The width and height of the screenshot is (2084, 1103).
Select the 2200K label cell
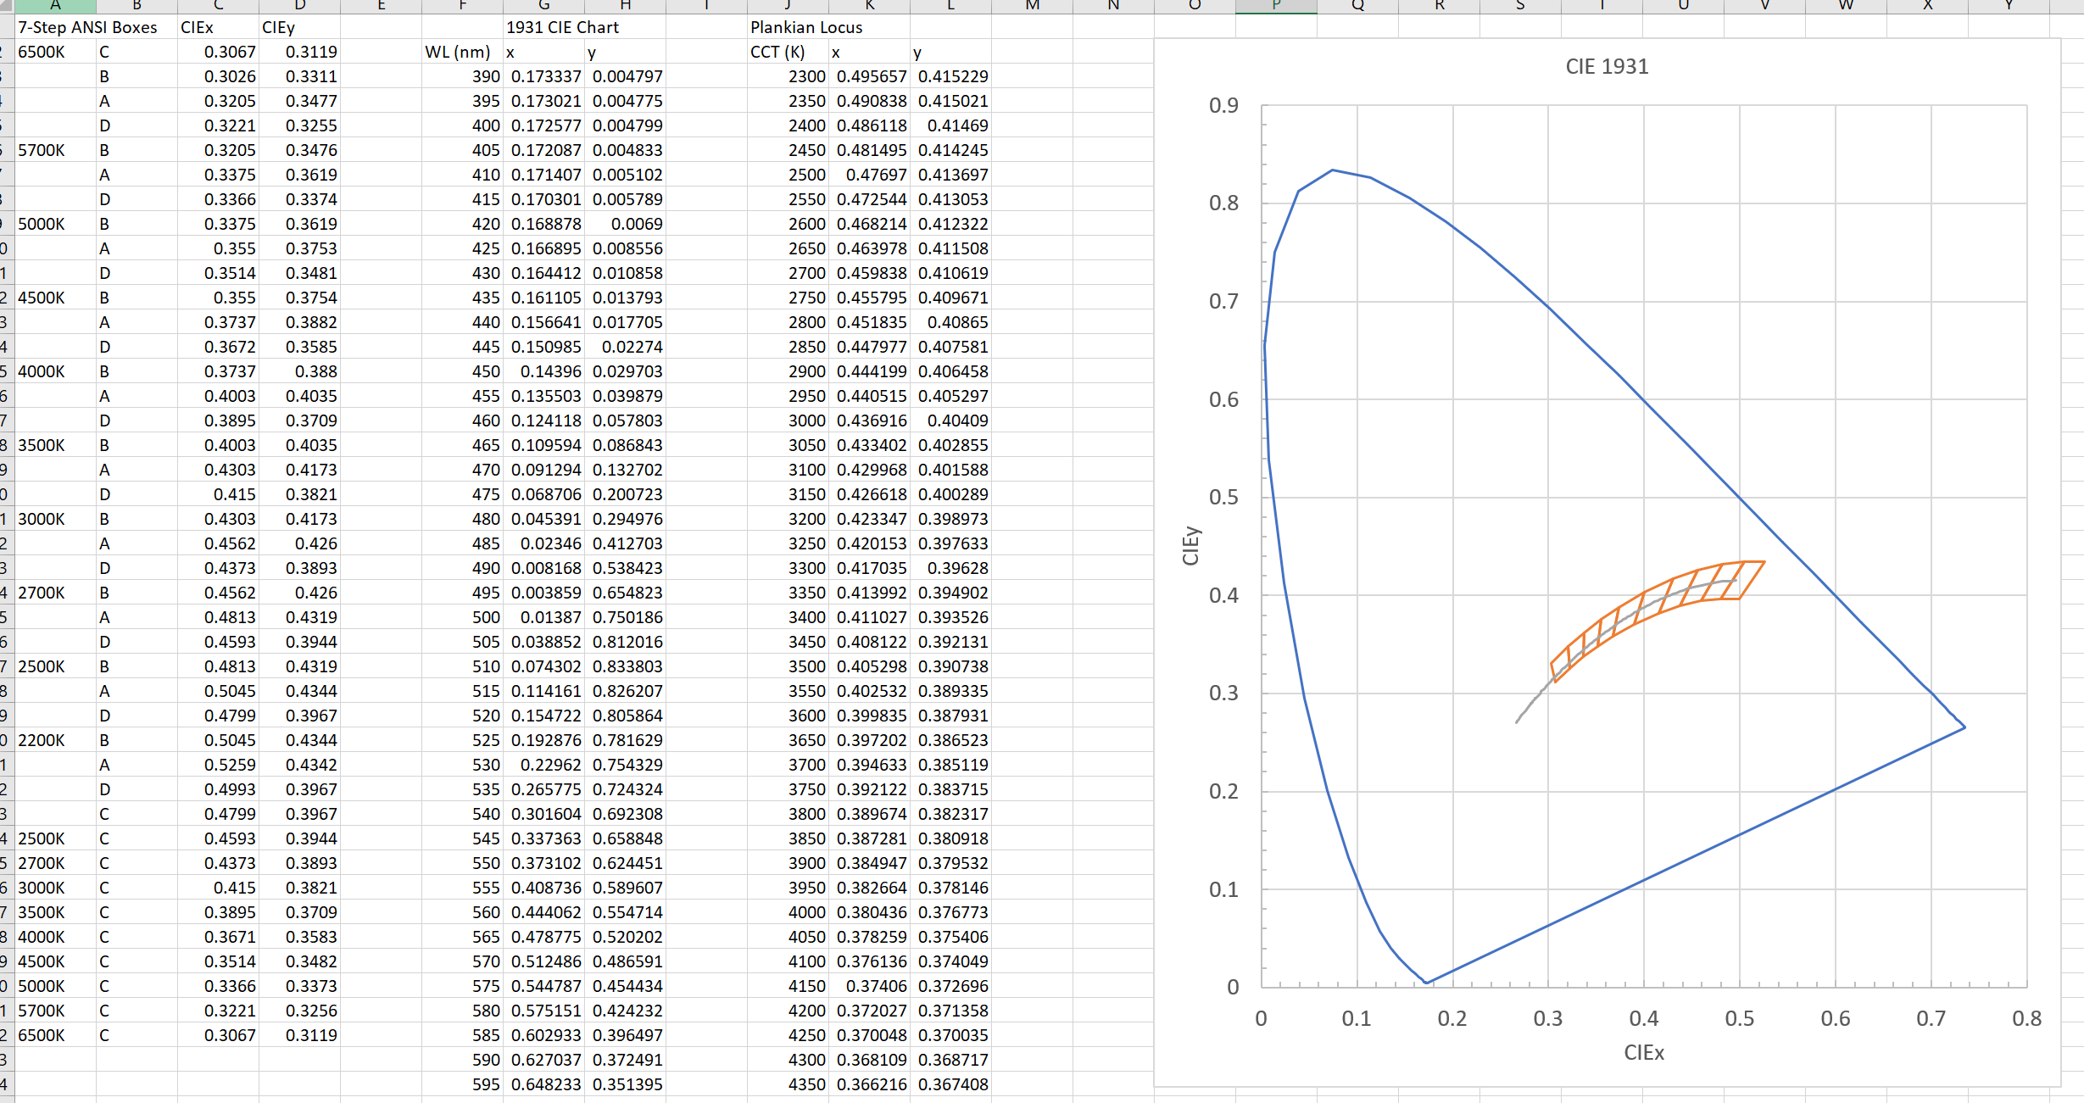click(42, 740)
